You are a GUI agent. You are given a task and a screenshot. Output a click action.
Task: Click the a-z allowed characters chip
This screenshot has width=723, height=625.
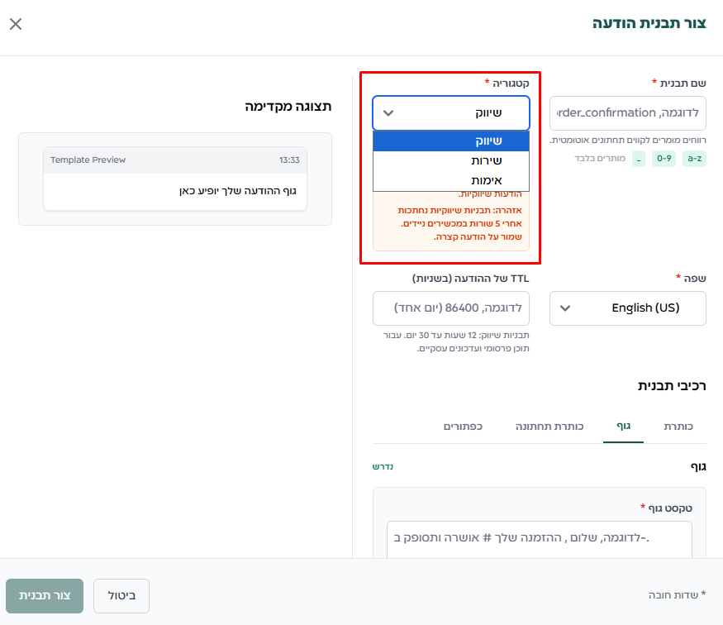tap(694, 158)
